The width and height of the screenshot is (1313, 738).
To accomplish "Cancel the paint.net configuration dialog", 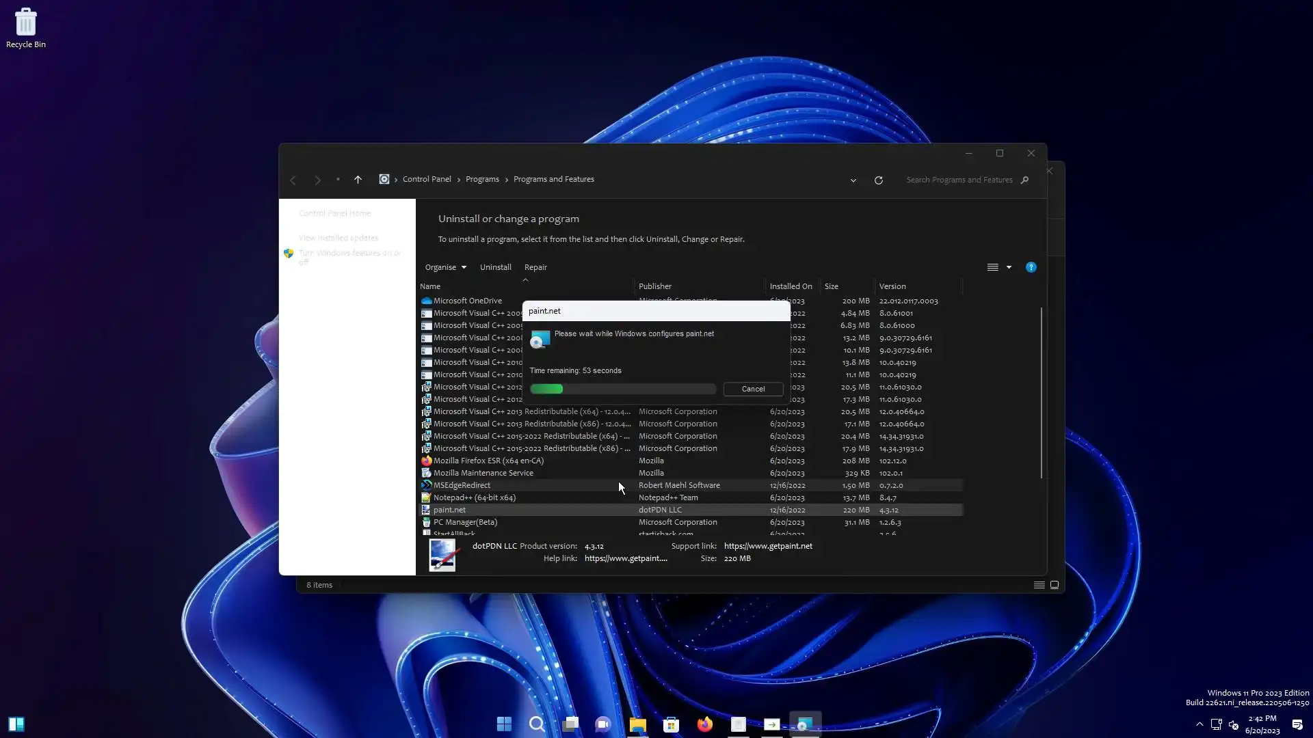I will tap(753, 389).
